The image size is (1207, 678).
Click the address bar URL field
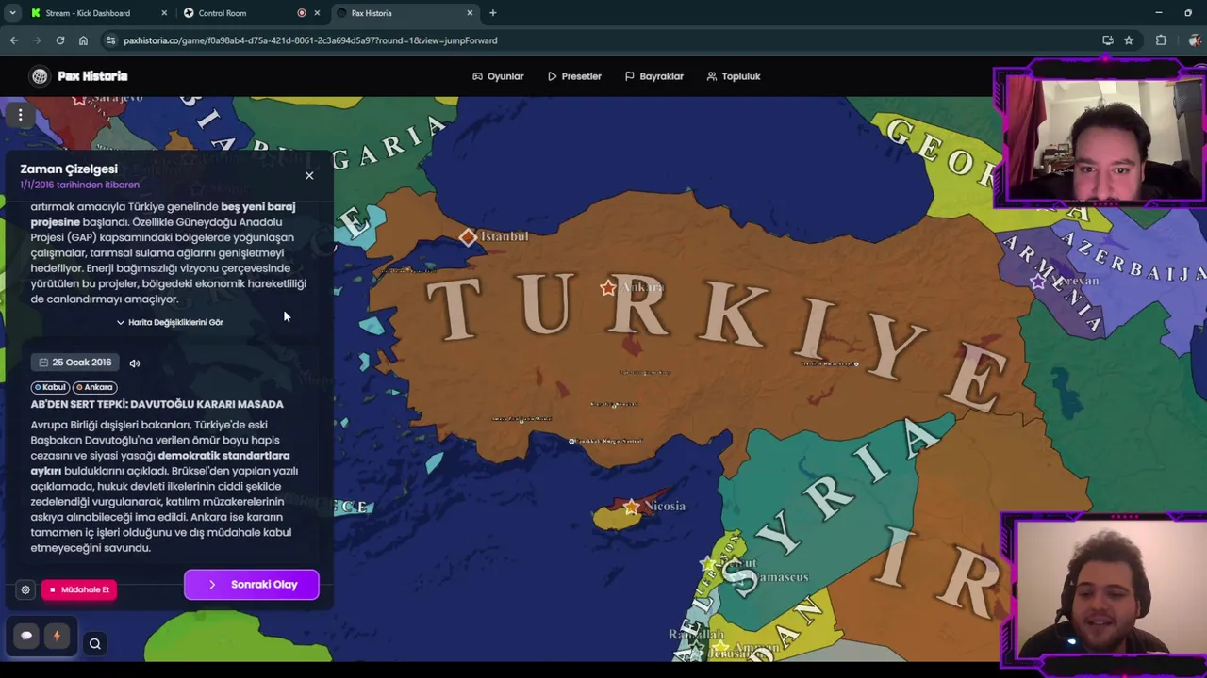click(x=603, y=40)
